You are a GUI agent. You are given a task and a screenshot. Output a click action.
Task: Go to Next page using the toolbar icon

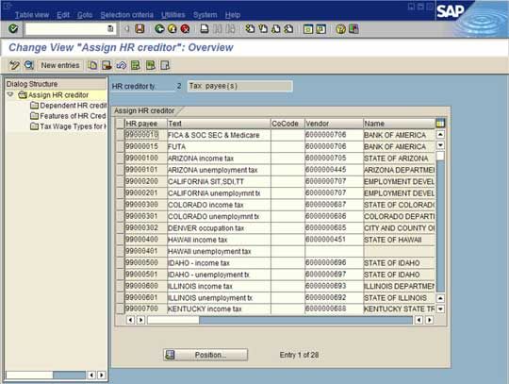point(275,29)
